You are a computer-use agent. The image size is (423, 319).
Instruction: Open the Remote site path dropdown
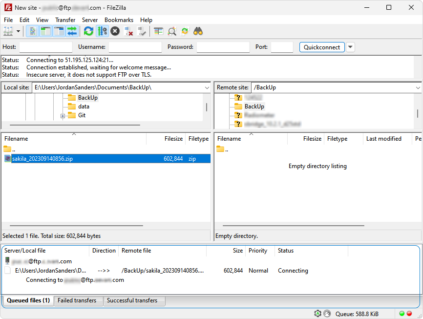click(418, 88)
